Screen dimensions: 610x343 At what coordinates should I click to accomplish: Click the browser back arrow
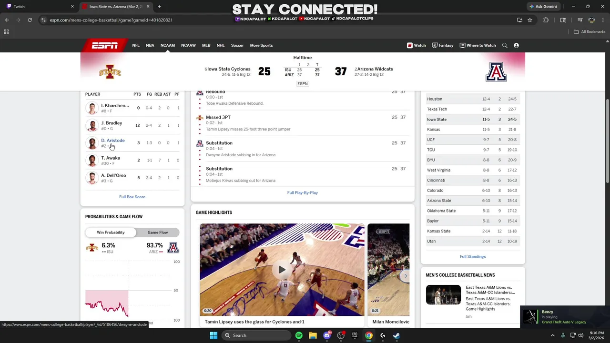point(7,20)
